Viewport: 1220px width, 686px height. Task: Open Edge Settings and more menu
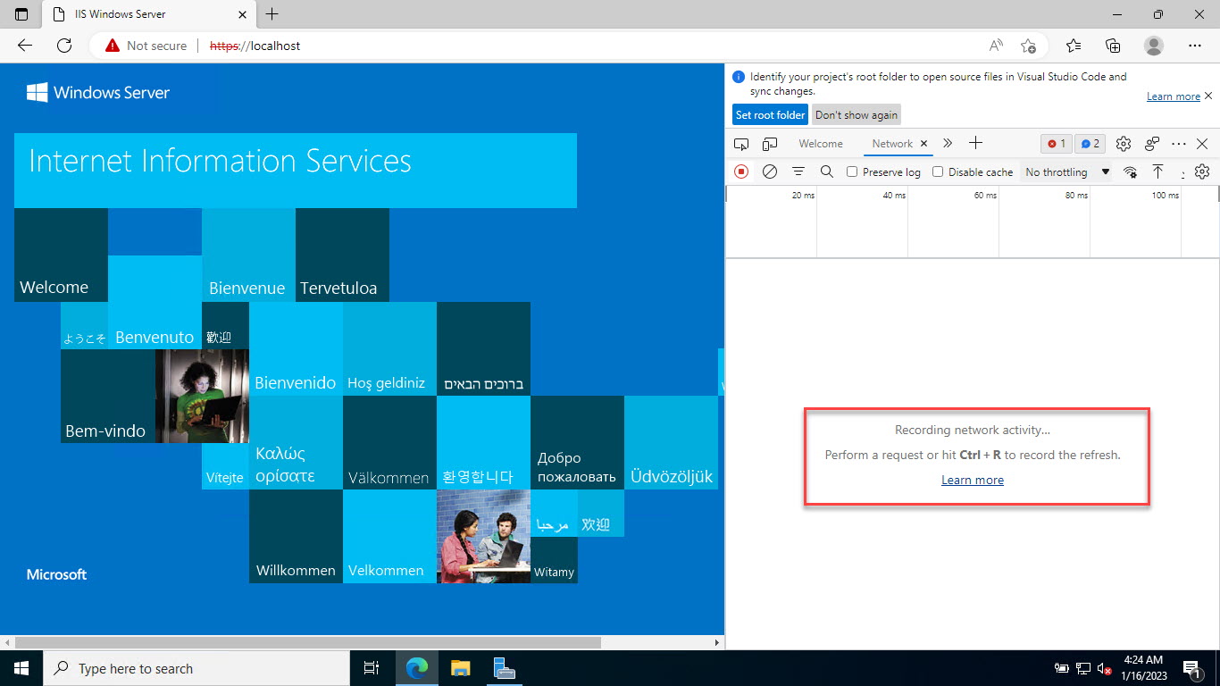pos(1195,46)
